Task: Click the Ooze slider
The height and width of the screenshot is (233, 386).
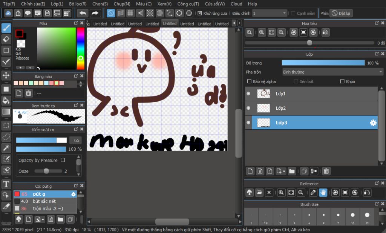Action: pyautogui.click(x=48, y=171)
